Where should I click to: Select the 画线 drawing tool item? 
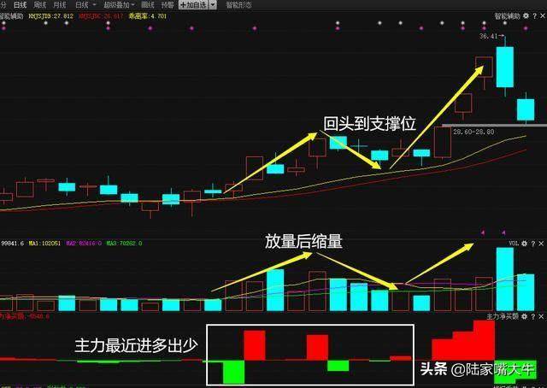click(x=148, y=5)
